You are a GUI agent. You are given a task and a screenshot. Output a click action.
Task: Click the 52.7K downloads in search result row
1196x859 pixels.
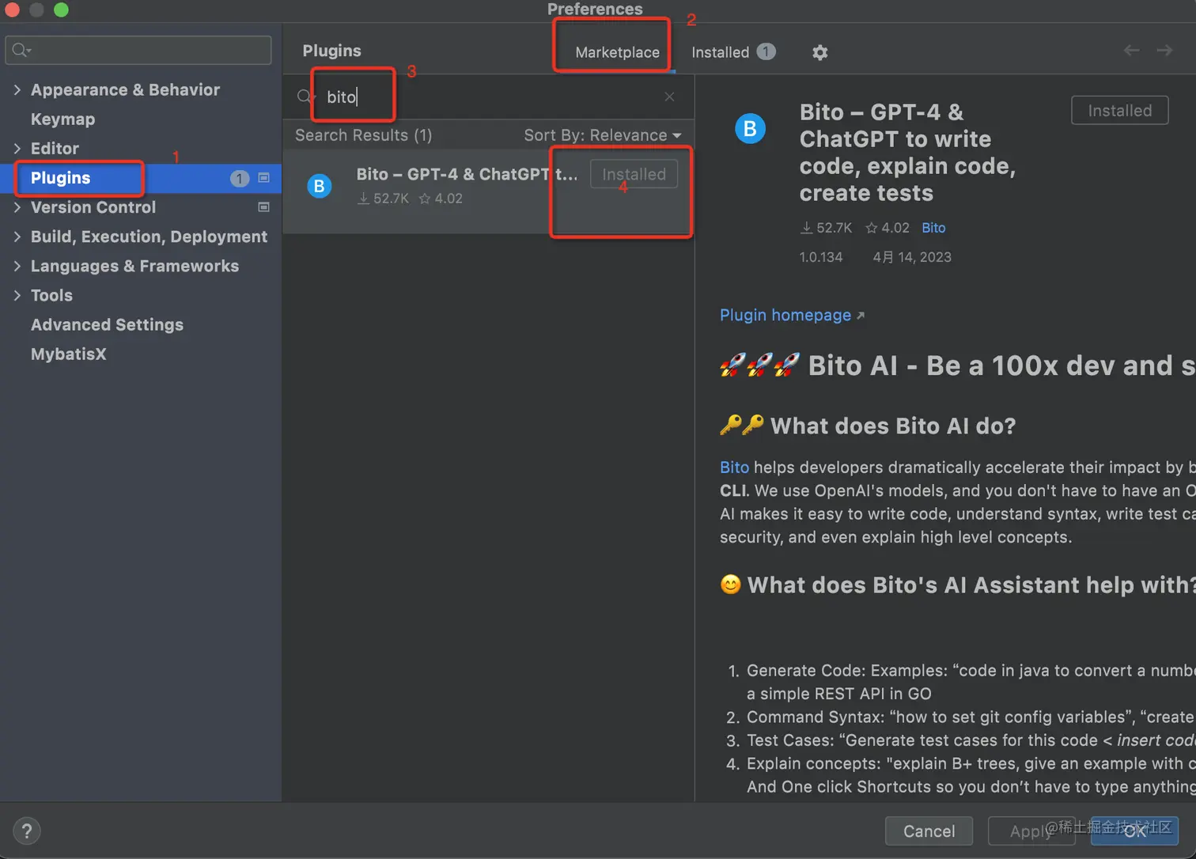point(383,199)
